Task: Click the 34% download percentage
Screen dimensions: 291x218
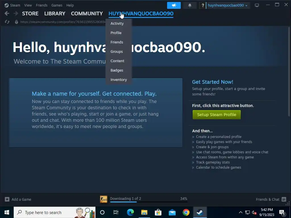Action: pyautogui.click(x=184, y=198)
